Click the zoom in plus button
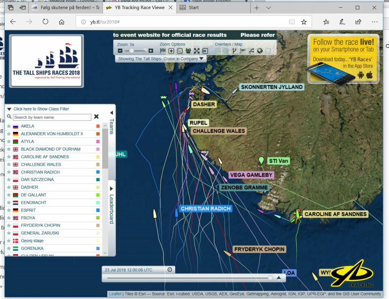389x299 pixels. [151, 51]
